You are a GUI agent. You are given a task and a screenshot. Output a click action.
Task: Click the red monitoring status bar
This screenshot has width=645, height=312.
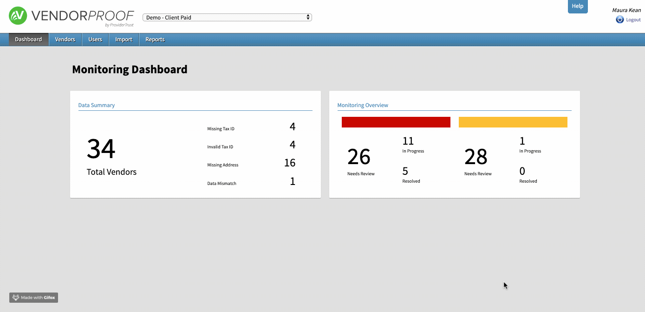click(396, 122)
